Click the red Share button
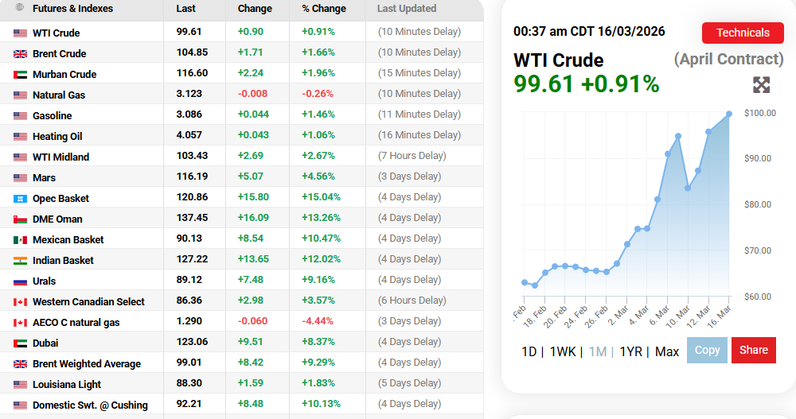796x419 pixels. click(753, 350)
